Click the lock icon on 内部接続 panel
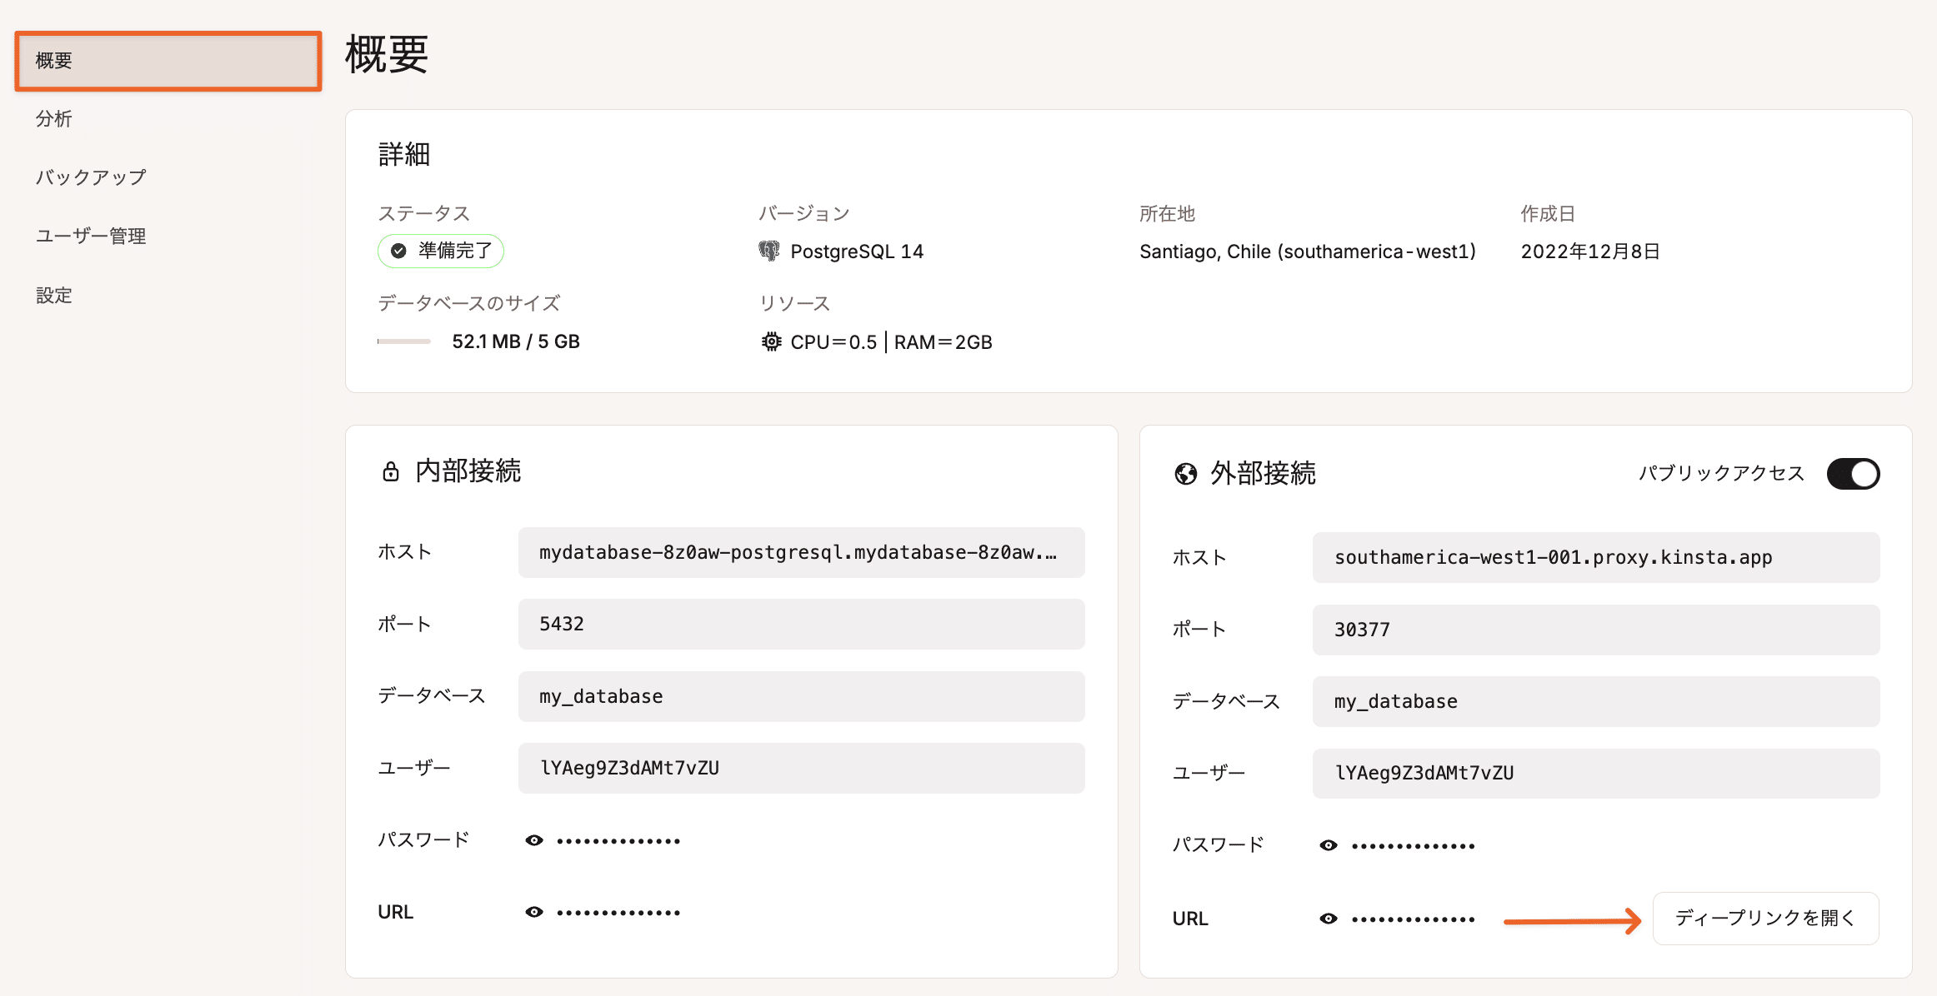 pyautogui.click(x=391, y=471)
